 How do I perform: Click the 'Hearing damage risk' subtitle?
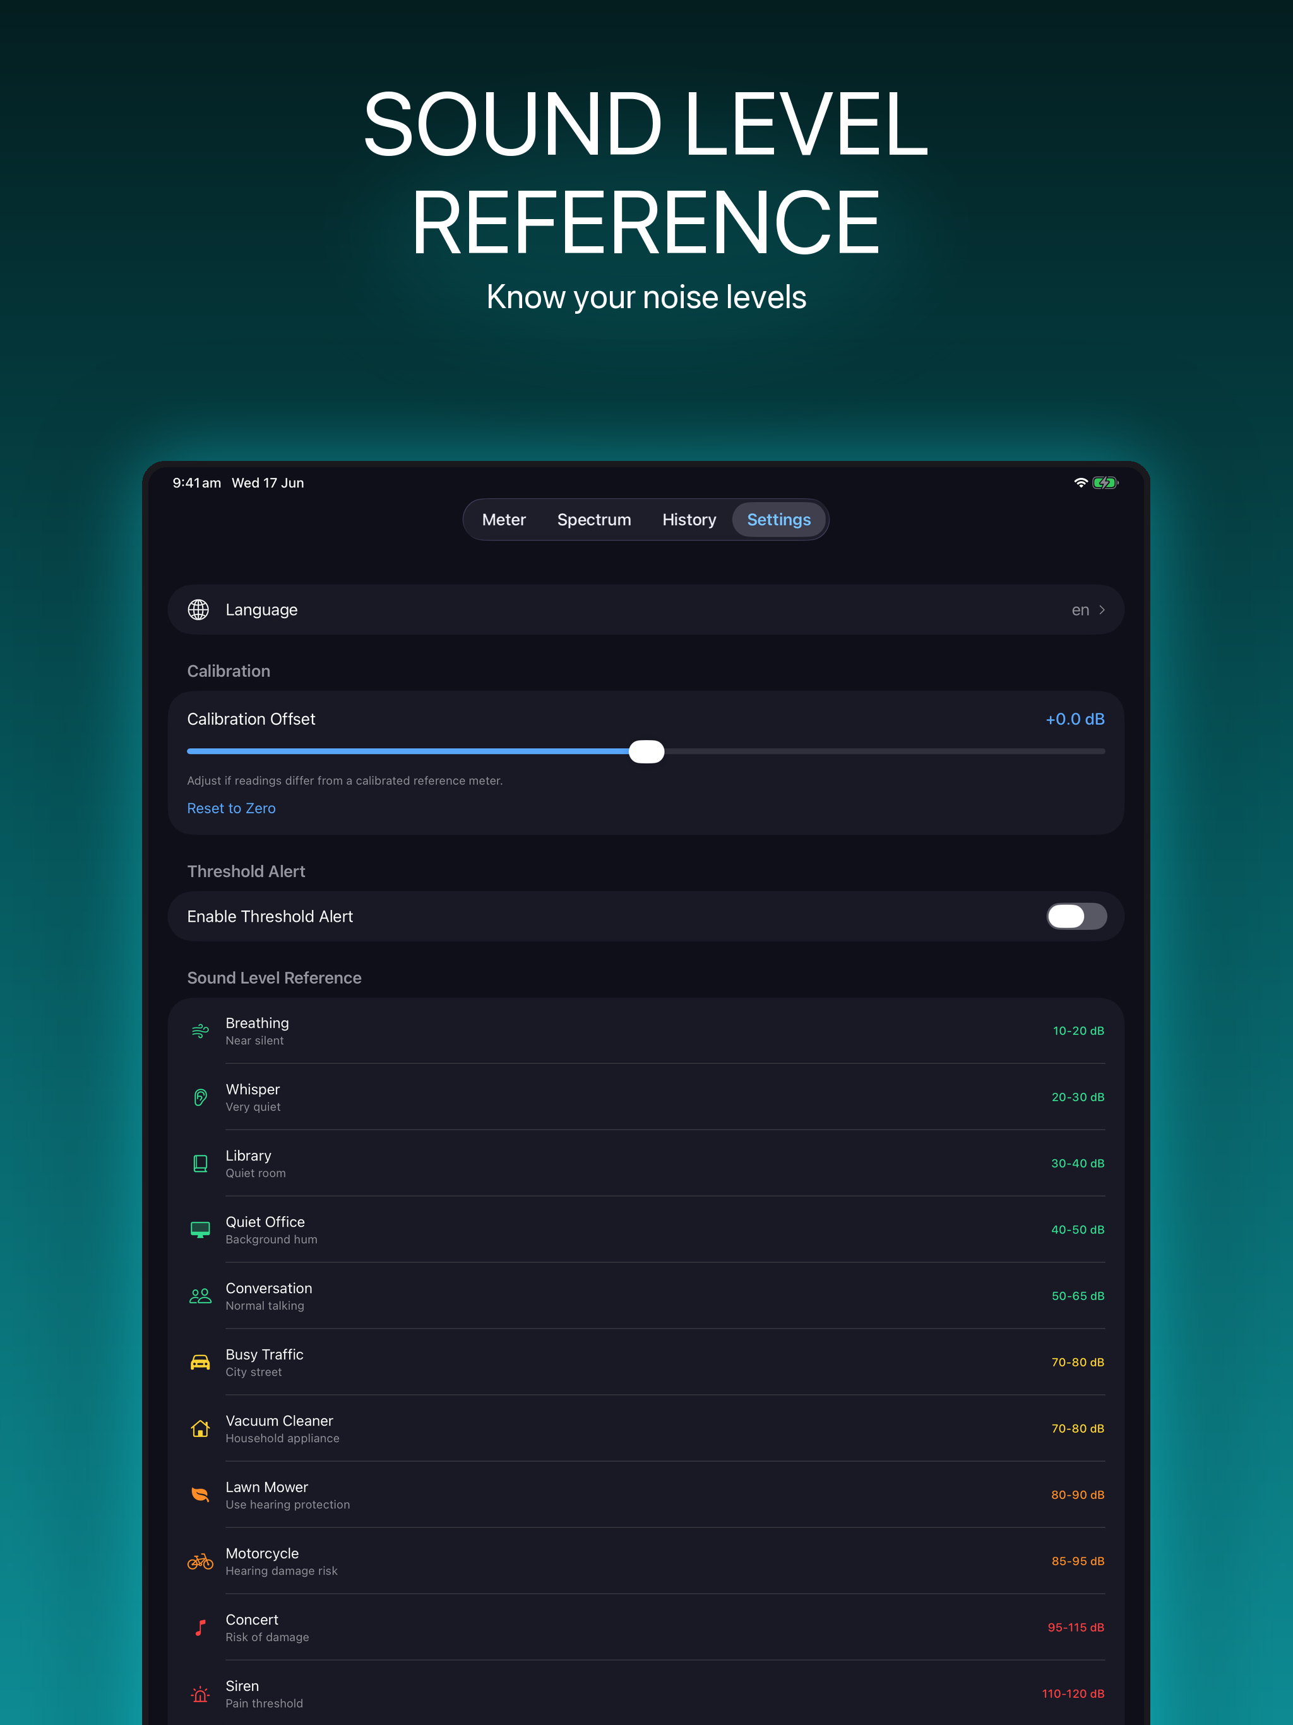click(x=282, y=1572)
